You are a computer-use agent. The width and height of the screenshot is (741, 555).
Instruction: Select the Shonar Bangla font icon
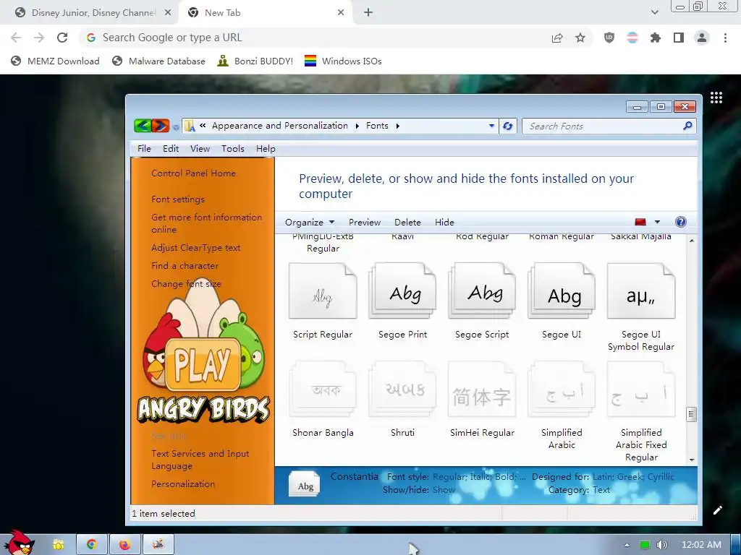[x=323, y=390]
